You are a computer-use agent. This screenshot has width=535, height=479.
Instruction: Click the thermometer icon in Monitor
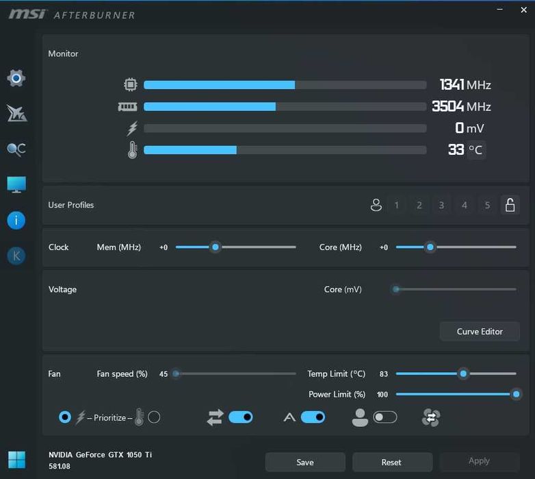(x=133, y=150)
